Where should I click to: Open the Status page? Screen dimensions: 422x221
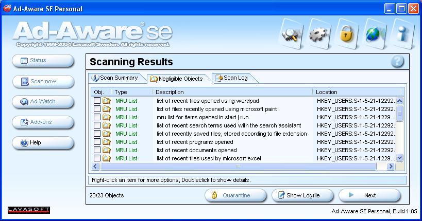43,61
